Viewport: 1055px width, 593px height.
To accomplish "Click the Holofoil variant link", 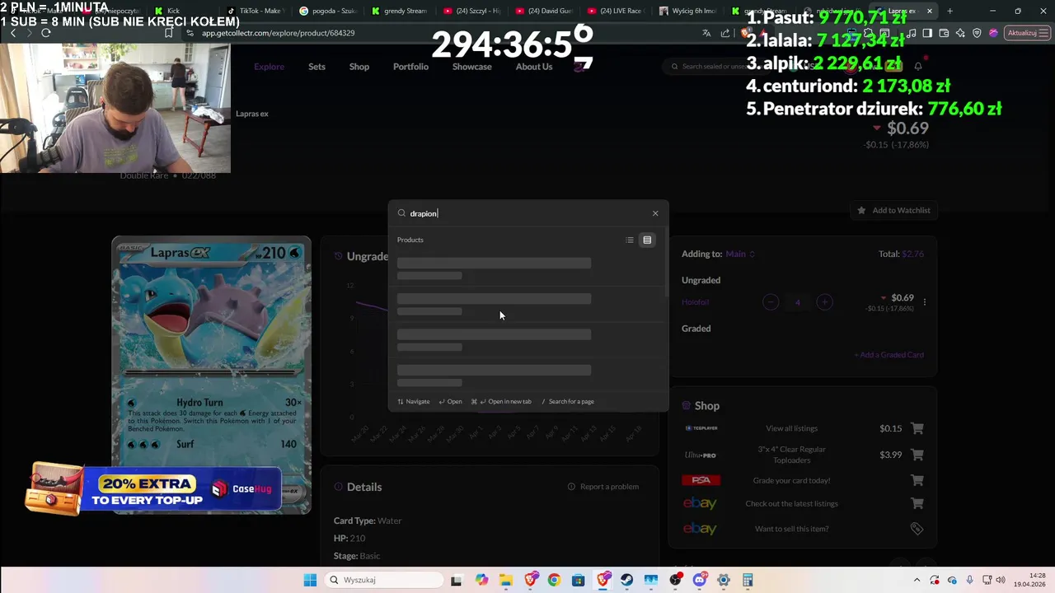I will [695, 302].
